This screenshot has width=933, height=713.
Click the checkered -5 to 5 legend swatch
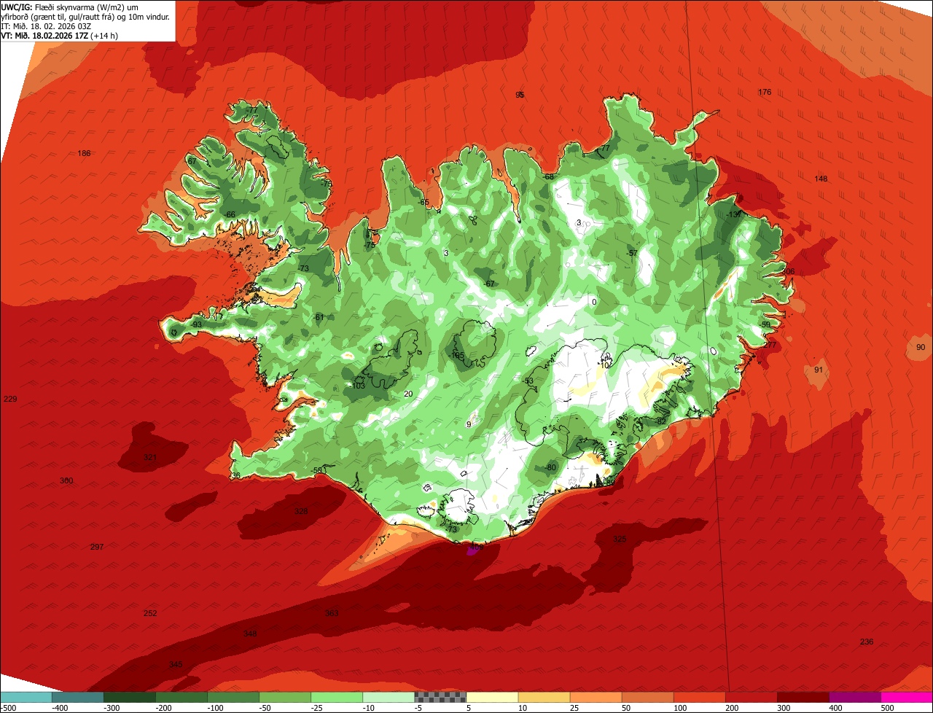(x=440, y=697)
